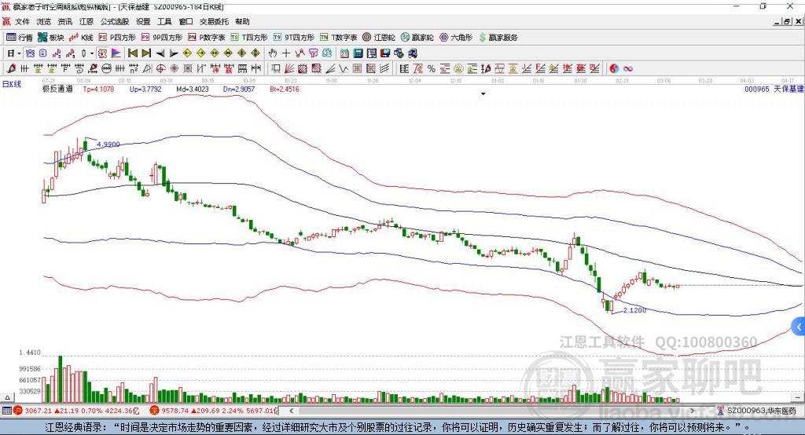Open the P四方形 tool
805x435 pixels.
[x=117, y=38]
